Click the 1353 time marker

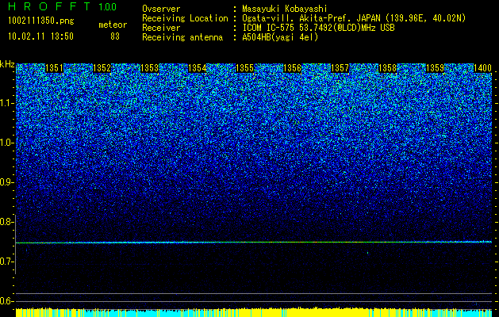(150, 68)
